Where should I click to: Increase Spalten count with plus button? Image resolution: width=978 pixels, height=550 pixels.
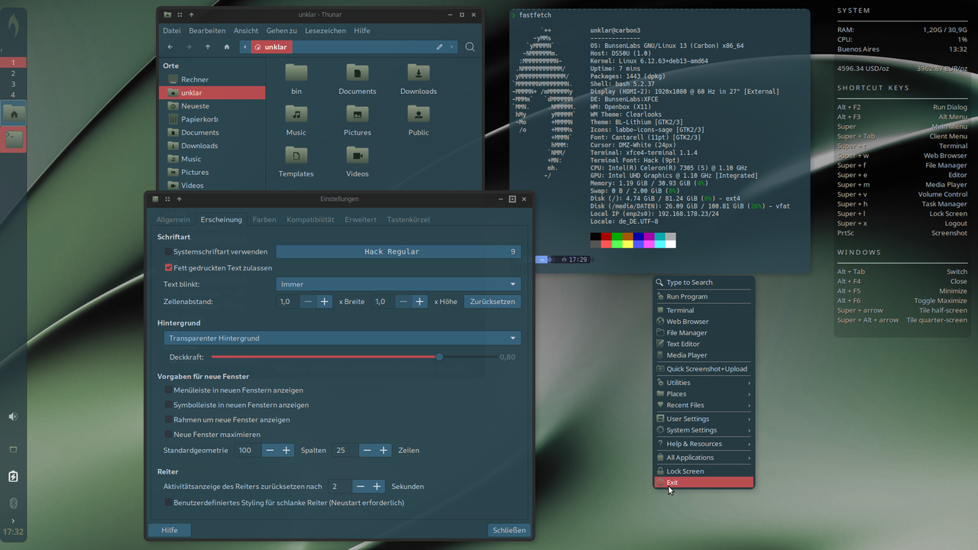click(287, 451)
